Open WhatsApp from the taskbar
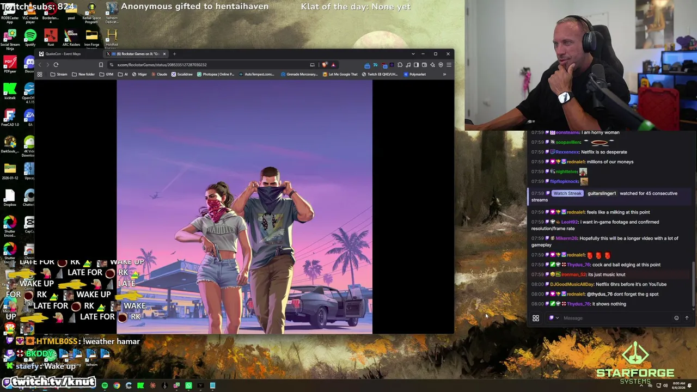 point(188,386)
